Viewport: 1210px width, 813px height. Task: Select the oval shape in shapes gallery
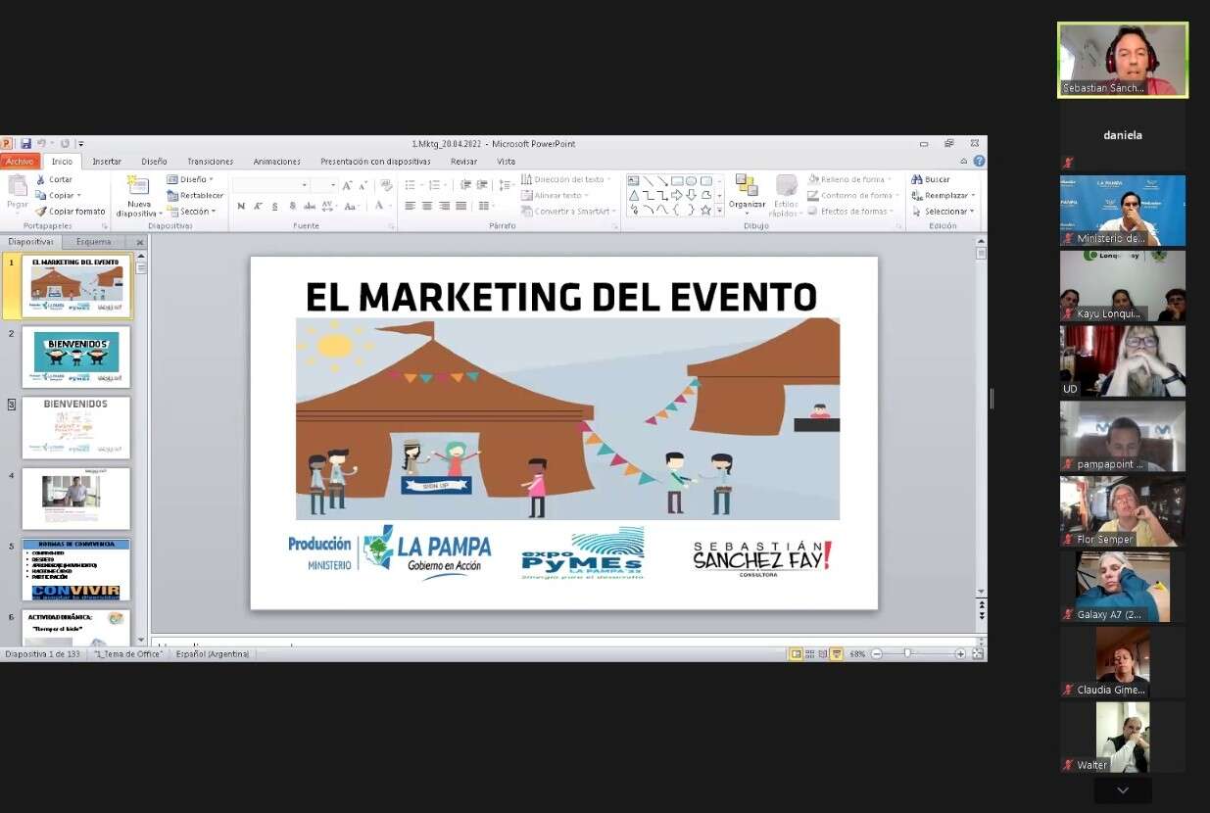click(x=691, y=181)
